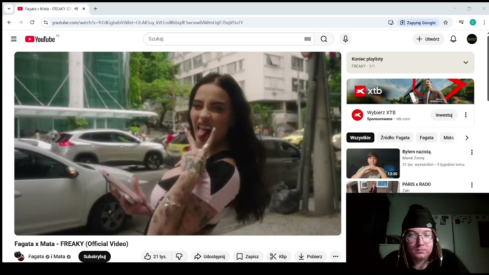Open the YouTube account avatar menu
Screen dimensions: 489x275
pos(472,39)
